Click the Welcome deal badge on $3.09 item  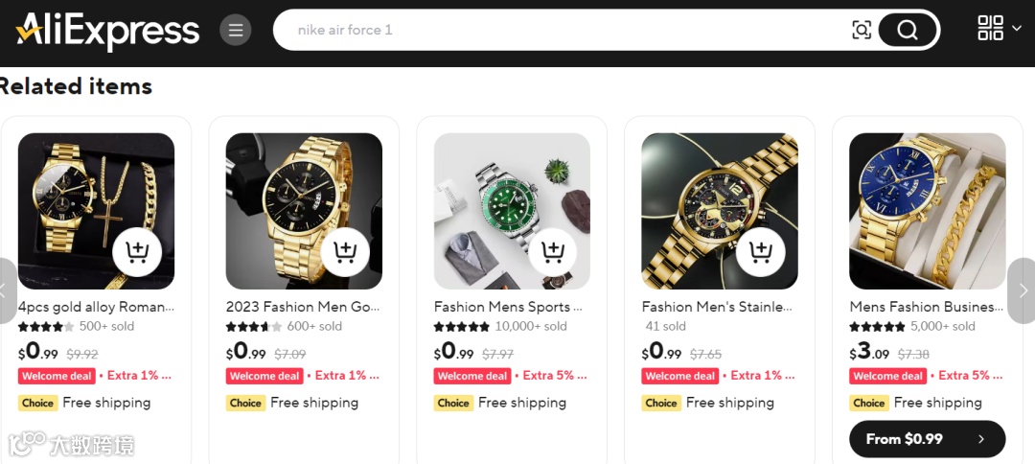click(x=887, y=376)
